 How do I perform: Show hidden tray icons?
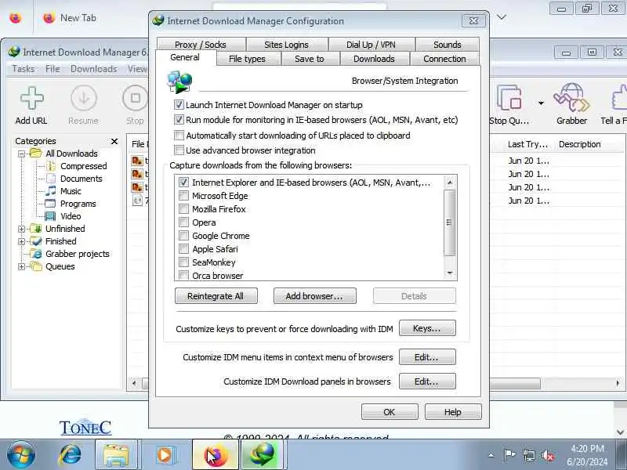pyautogui.click(x=491, y=455)
